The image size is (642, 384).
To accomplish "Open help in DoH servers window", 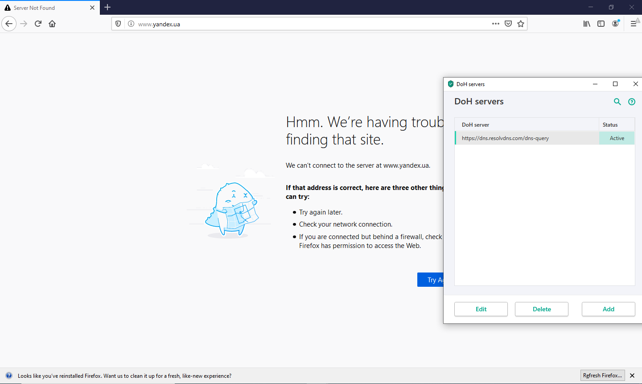I will tap(632, 102).
